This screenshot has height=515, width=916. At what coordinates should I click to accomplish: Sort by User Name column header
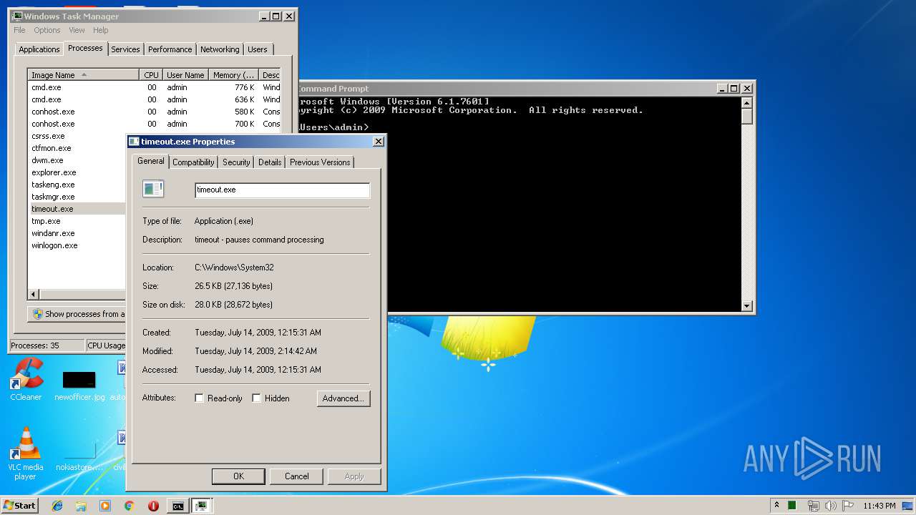point(185,75)
